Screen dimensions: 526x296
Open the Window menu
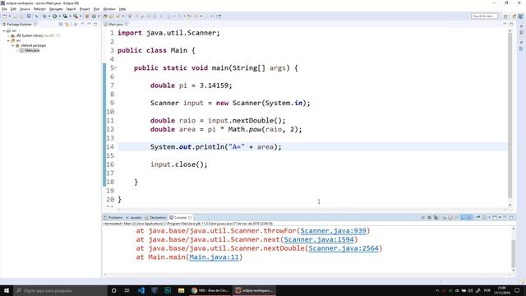(x=109, y=9)
